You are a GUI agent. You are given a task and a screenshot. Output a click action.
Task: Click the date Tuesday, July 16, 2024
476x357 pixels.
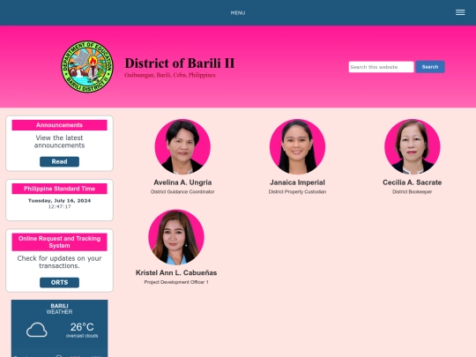60,201
